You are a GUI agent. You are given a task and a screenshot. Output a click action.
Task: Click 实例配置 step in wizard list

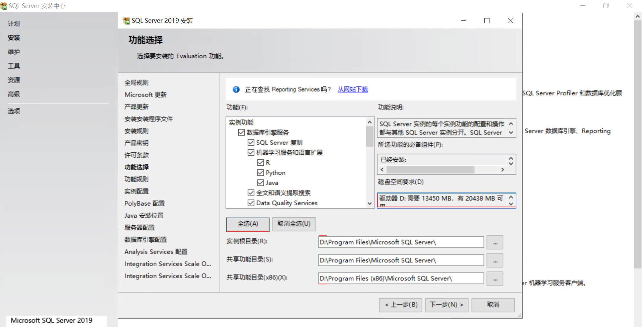[x=136, y=191]
